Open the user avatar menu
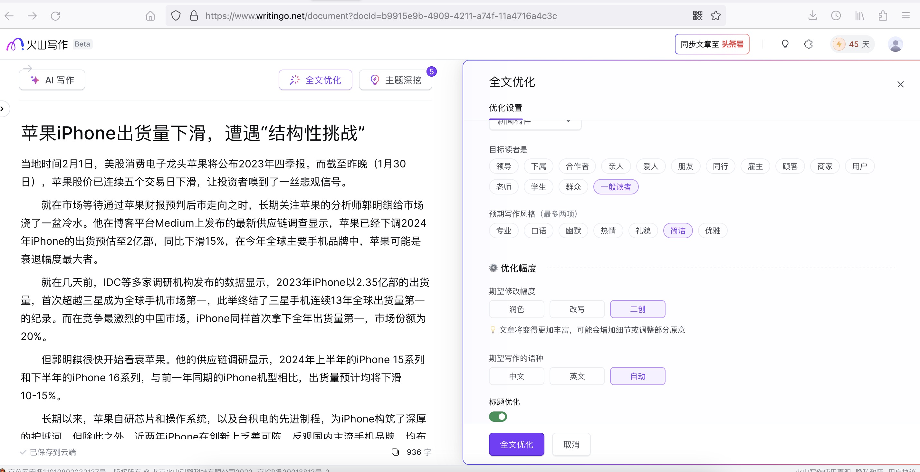The width and height of the screenshot is (920, 472). tap(896, 44)
